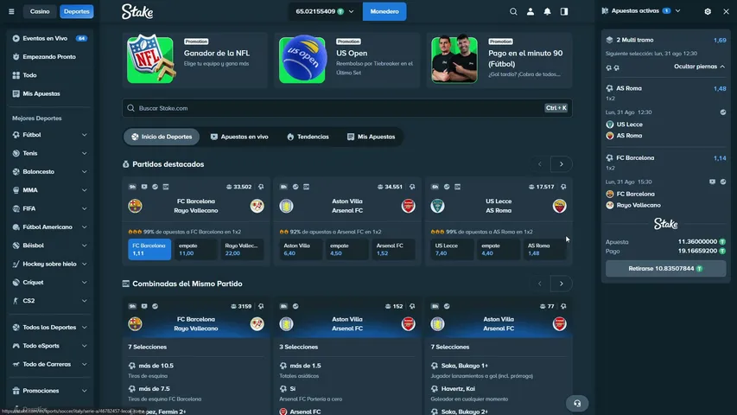The height and width of the screenshot is (415, 737).
Task: Open Empezando Pronto in sidebar
Action: point(49,56)
